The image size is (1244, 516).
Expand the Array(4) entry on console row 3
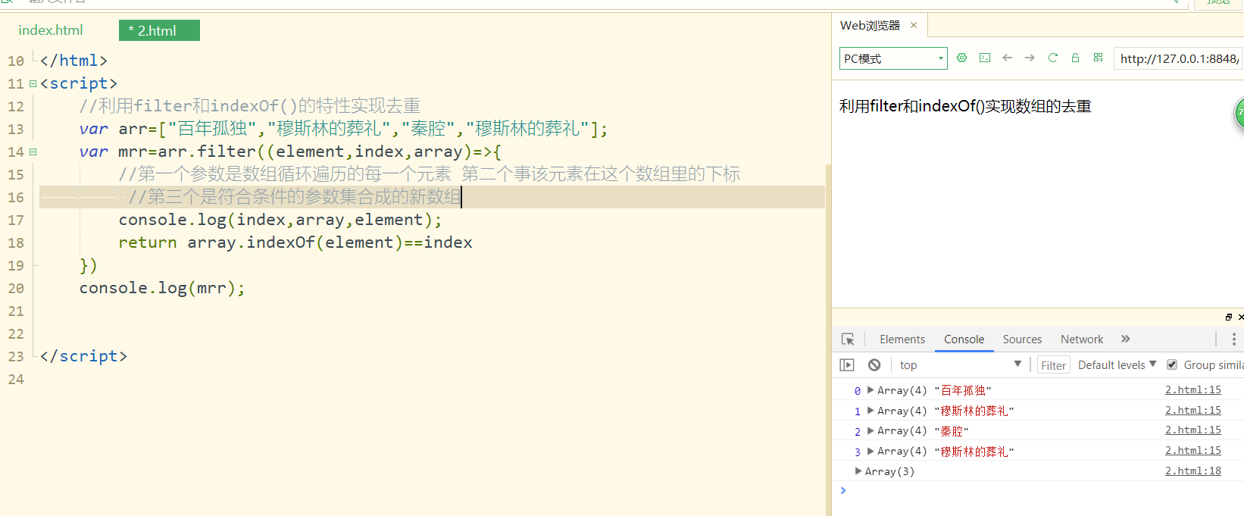coord(870,451)
